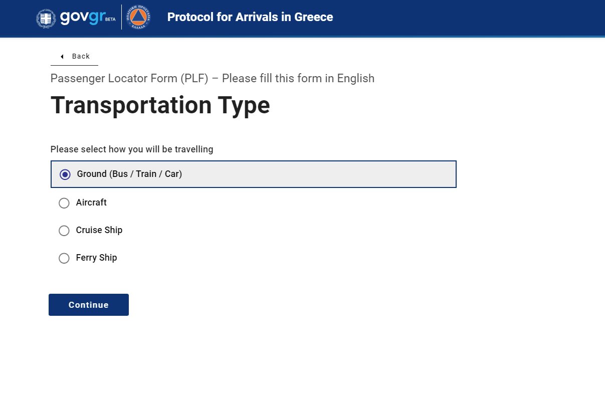This screenshot has width=605, height=396.
Task: Click the Cruise Ship option label
Action: [99, 230]
